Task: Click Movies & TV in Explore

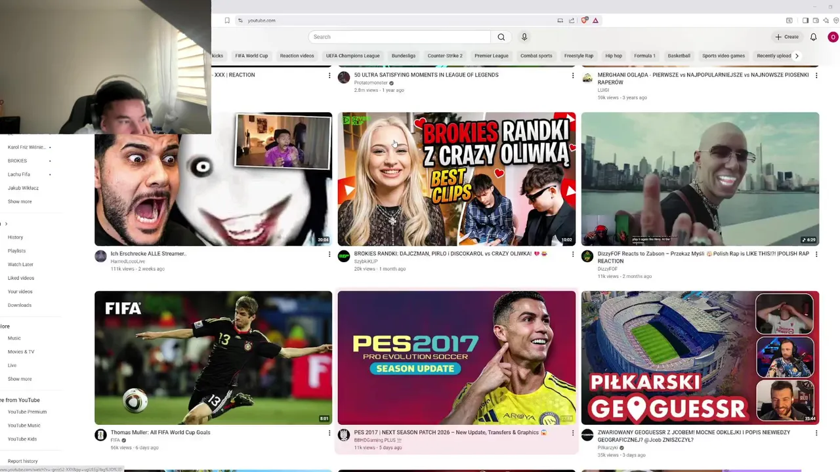Action: point(21,352)
